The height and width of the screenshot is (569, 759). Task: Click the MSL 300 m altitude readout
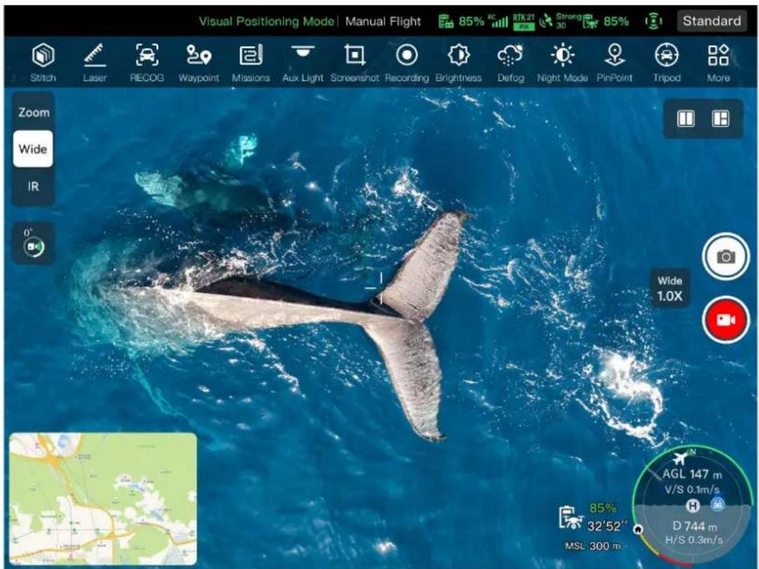pos(593,546)
